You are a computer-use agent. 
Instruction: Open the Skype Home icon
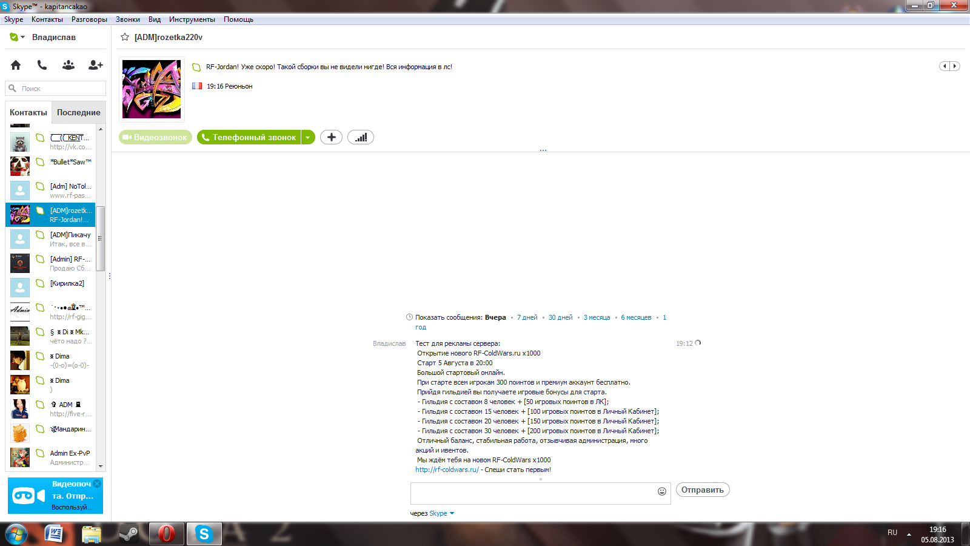click(x=16, y=65)
